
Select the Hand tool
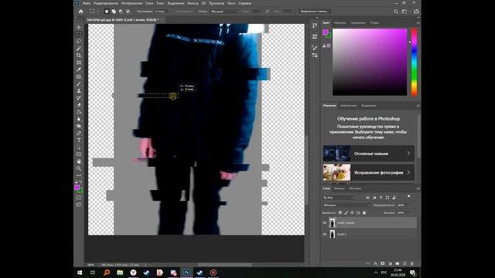(x=79, y=161)
